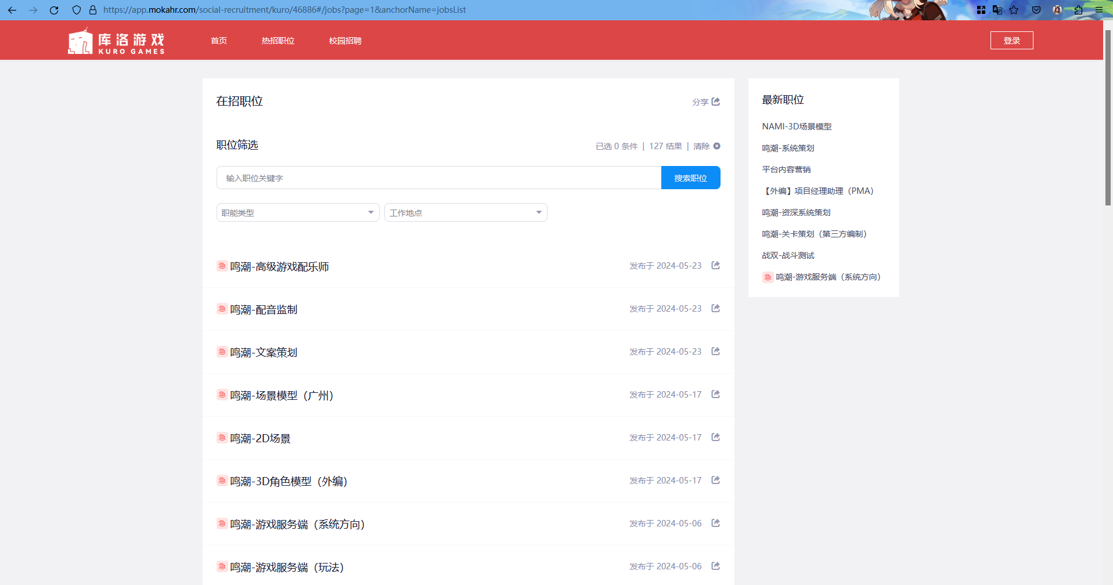This screenshot has width=1113, height=585.
Task: Share the 鸣潮-高级游戏配乐师 job posting
Action: 716,265
